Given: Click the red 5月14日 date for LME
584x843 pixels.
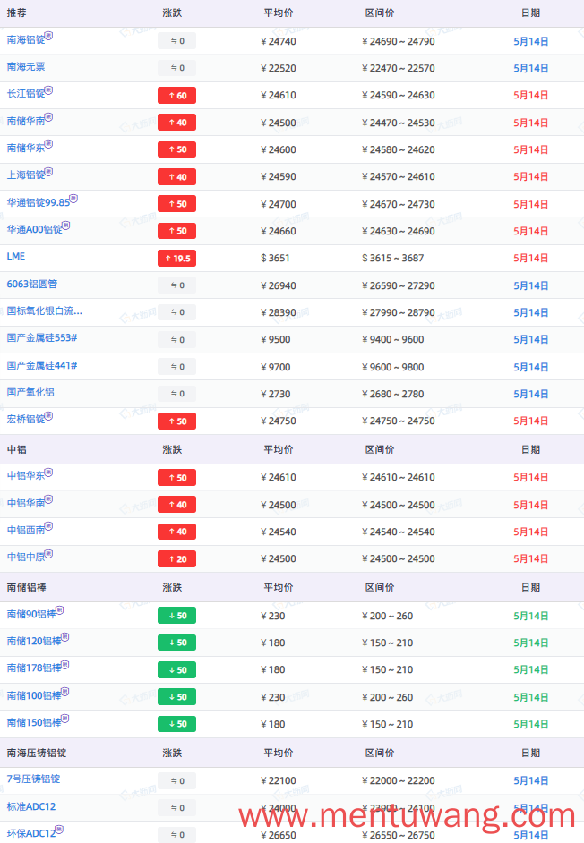Looking at the screenshot, I should [531, 258].
